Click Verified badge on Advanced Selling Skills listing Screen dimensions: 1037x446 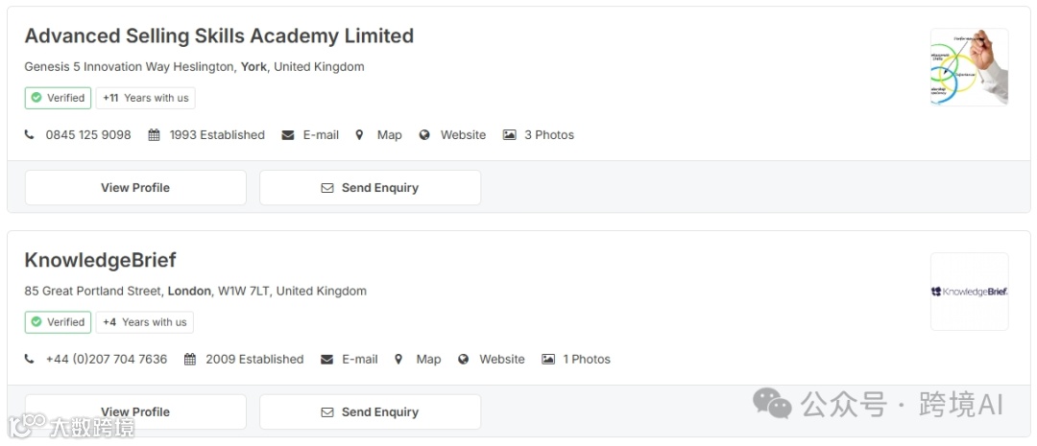pos(58,98)
